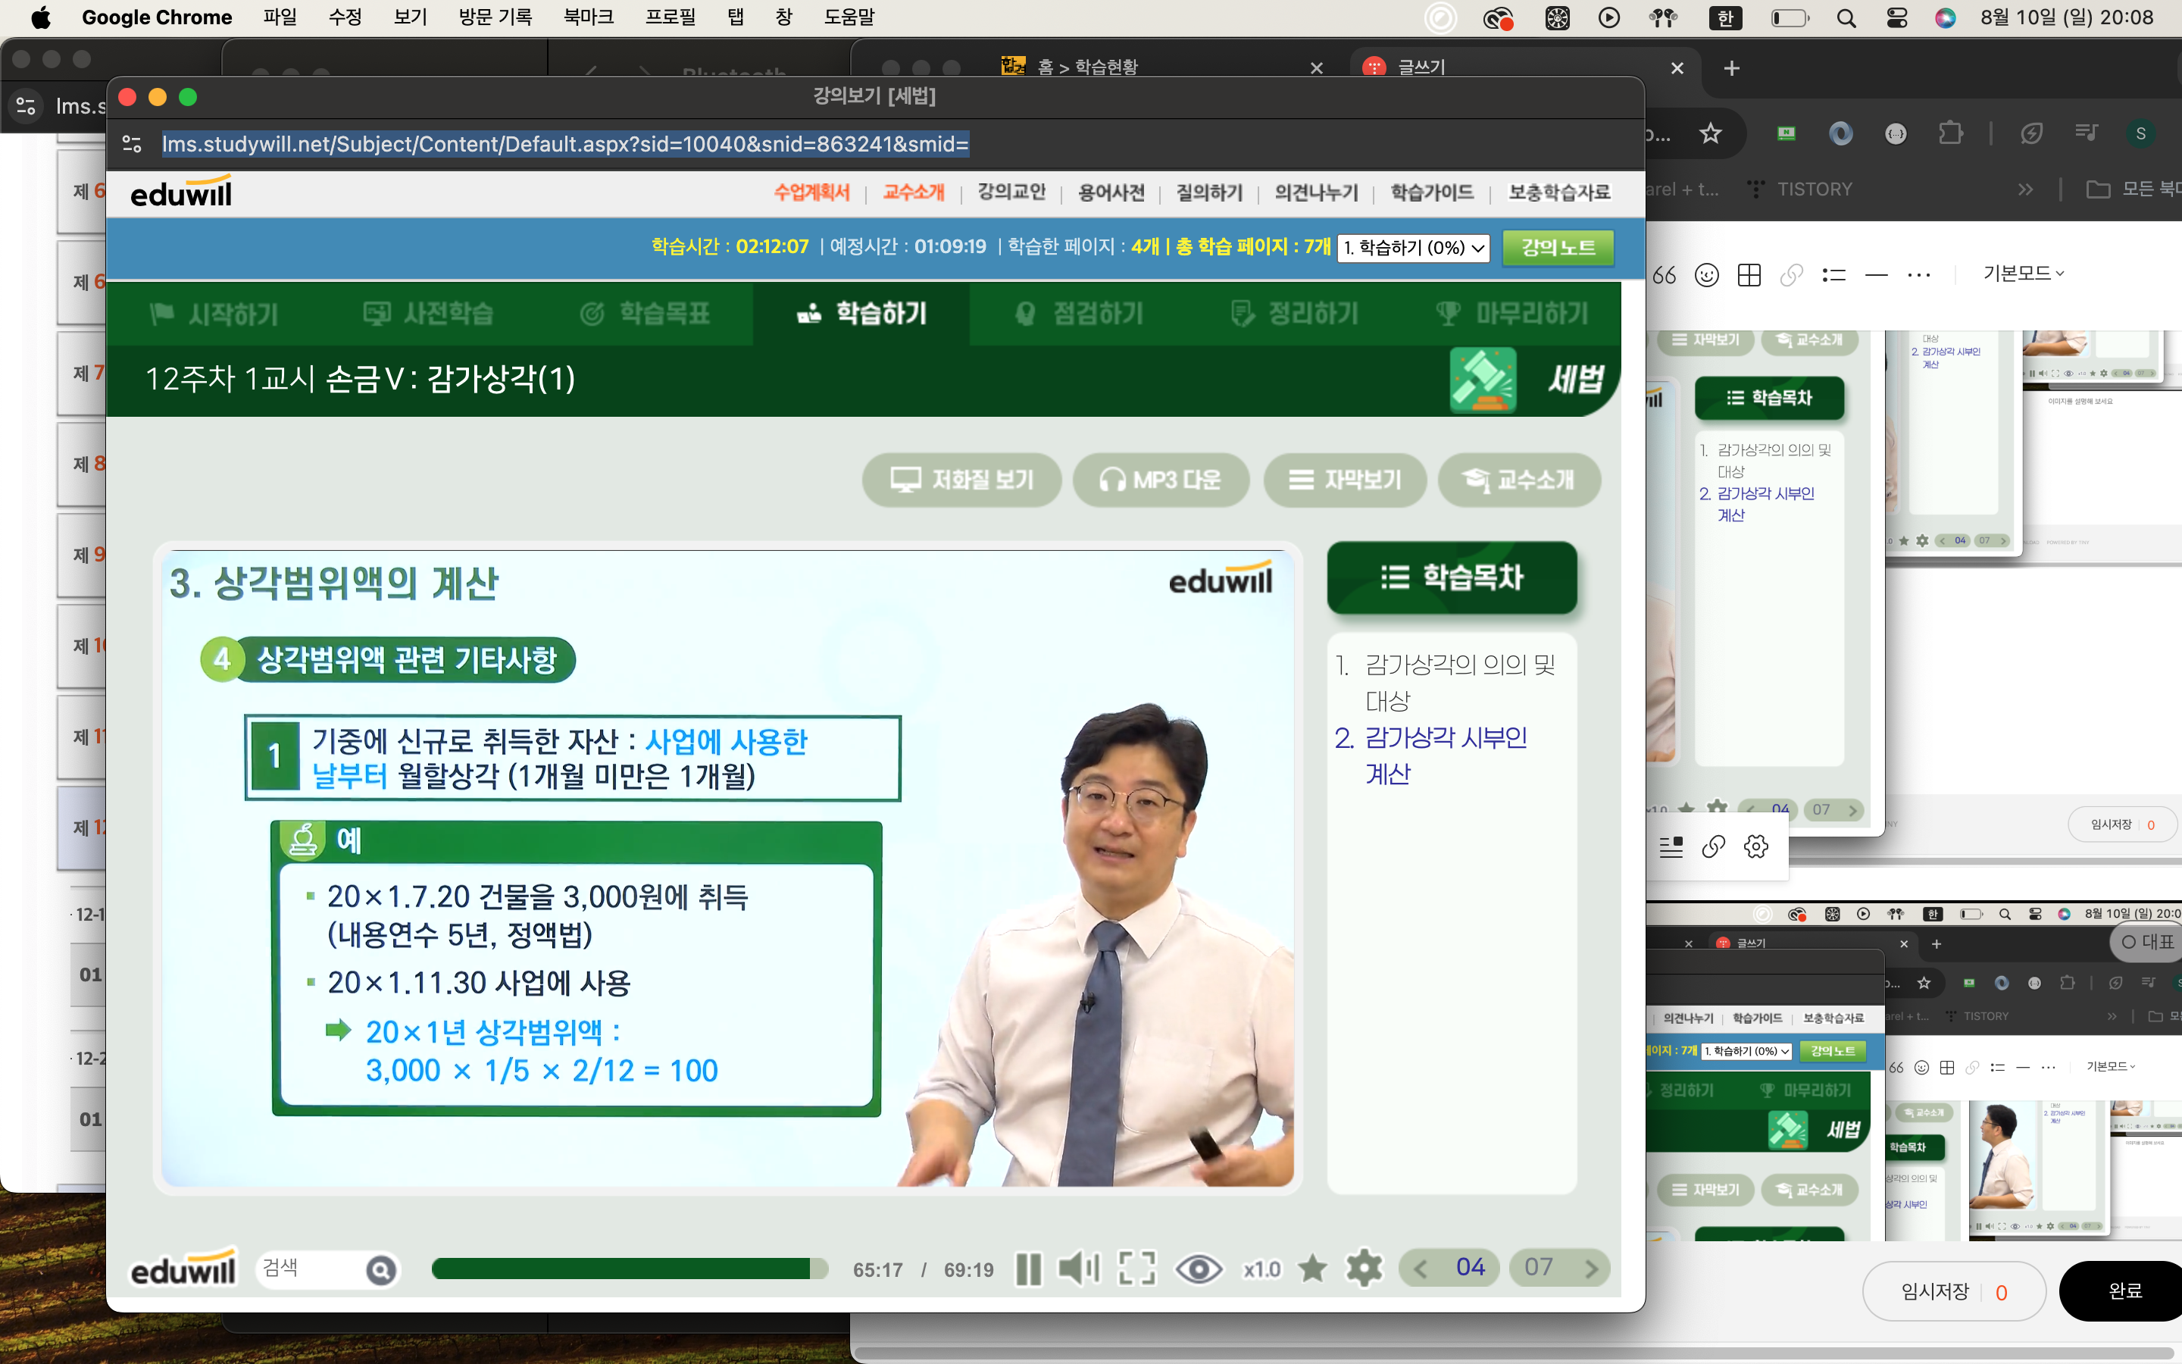Open the fullscreen view of the player
This screenshot has width=2182, height=1364.
[x=1137, y=1269]
